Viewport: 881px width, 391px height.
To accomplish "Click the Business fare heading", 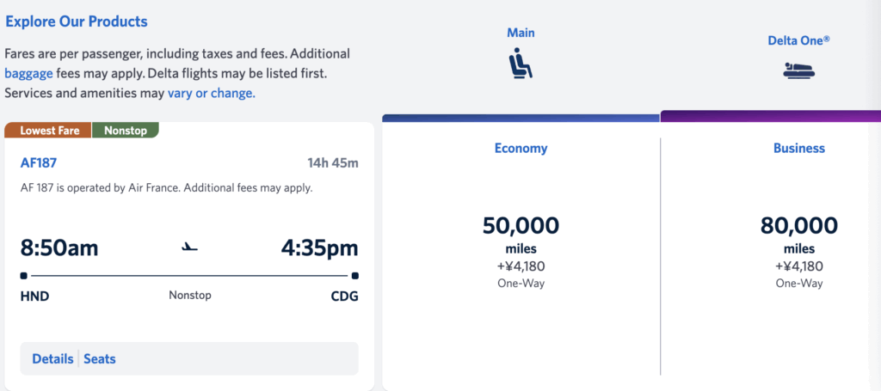I will (799, 148).
